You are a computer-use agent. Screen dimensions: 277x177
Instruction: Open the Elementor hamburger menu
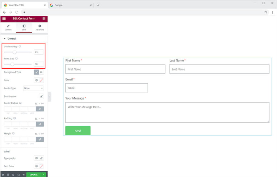[x=4, y=19]
